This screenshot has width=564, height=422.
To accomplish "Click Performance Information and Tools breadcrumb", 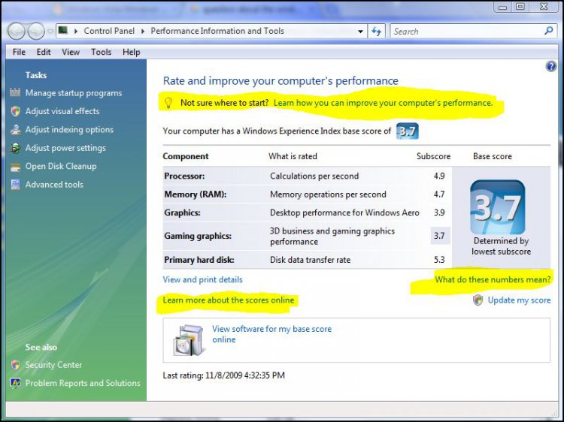I will (217, 31).
